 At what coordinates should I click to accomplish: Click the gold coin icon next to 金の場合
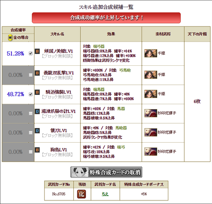[10, 38]
